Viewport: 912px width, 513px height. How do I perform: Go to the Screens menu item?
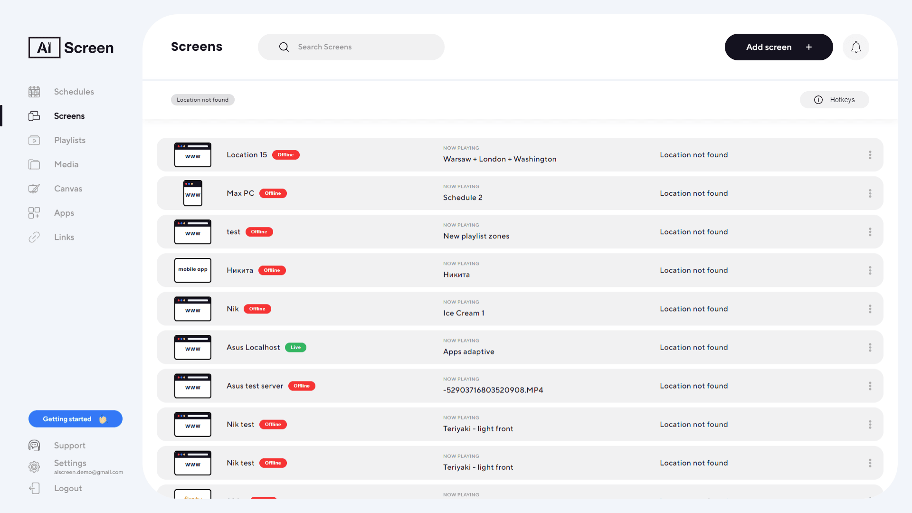coord(69,116)
